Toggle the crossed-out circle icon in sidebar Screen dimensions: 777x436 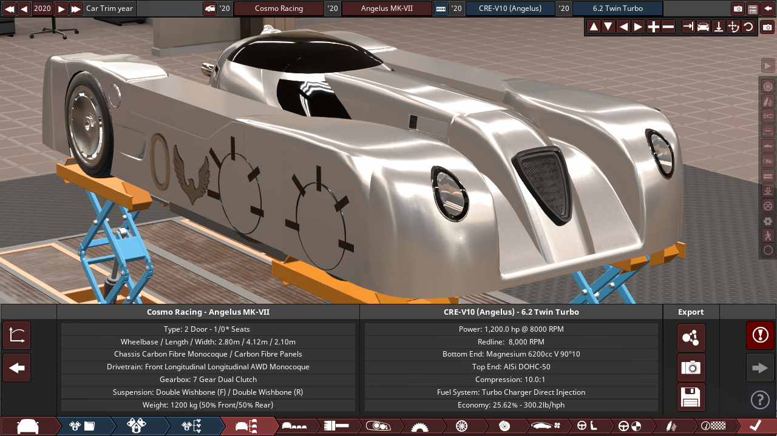[768, 206]
